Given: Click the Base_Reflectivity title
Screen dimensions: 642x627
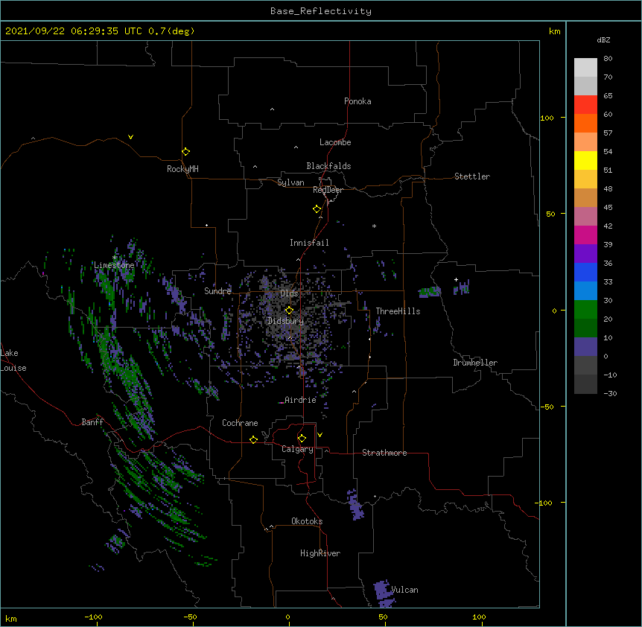Looking at the screenshot, I should pos(321,11).
